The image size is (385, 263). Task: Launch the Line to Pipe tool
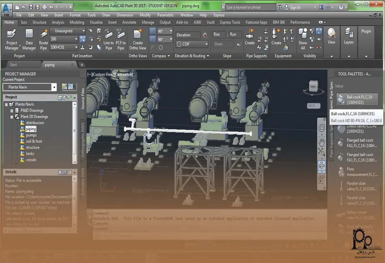point(109,39)
